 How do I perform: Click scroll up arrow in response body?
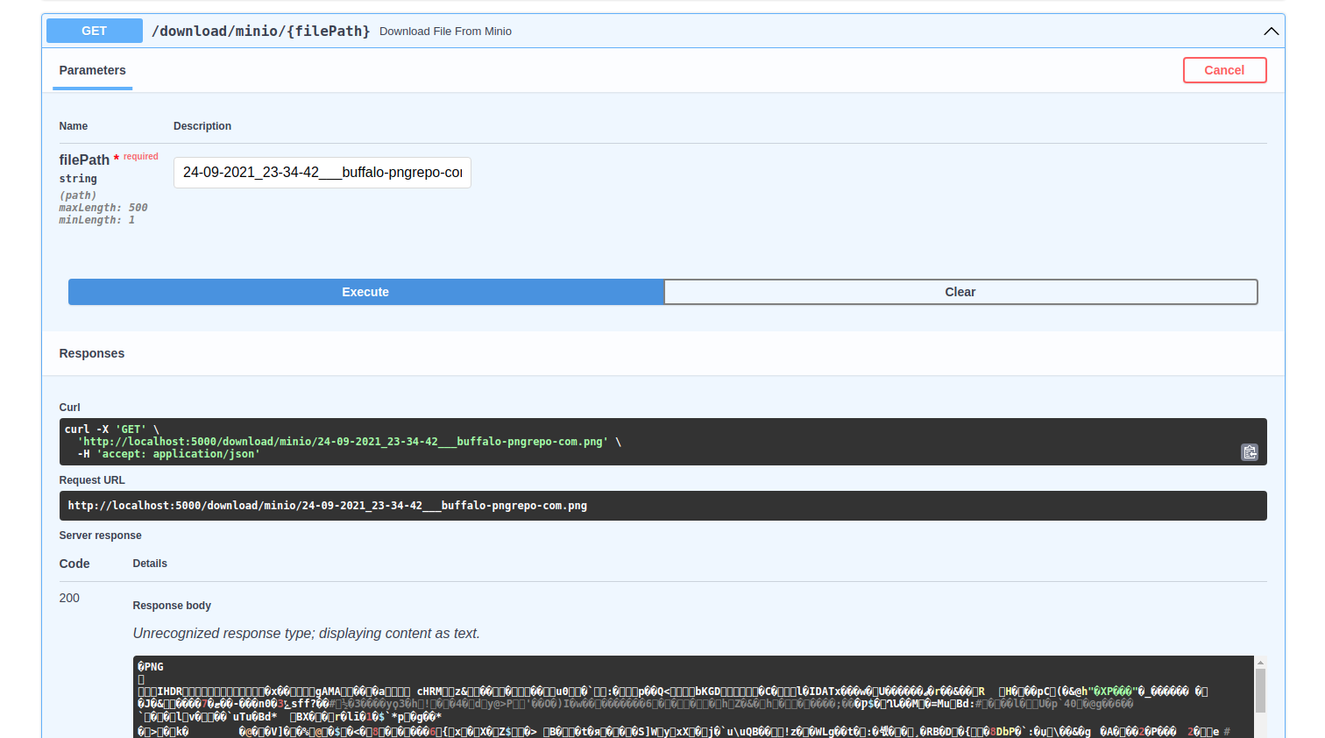[x=1260, y=662]
